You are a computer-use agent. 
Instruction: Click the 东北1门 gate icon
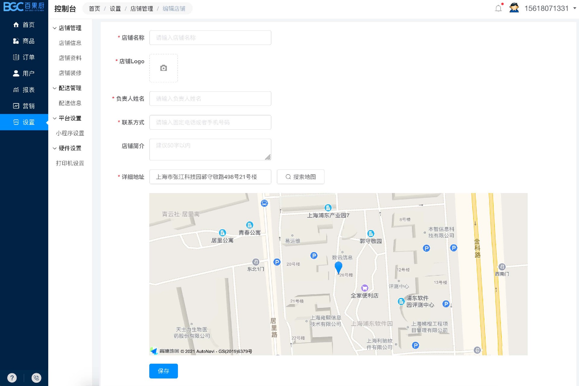[256, 262]
